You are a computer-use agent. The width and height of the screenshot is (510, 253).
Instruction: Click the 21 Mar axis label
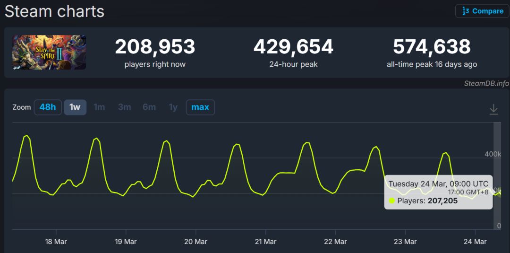click(265, 242)
